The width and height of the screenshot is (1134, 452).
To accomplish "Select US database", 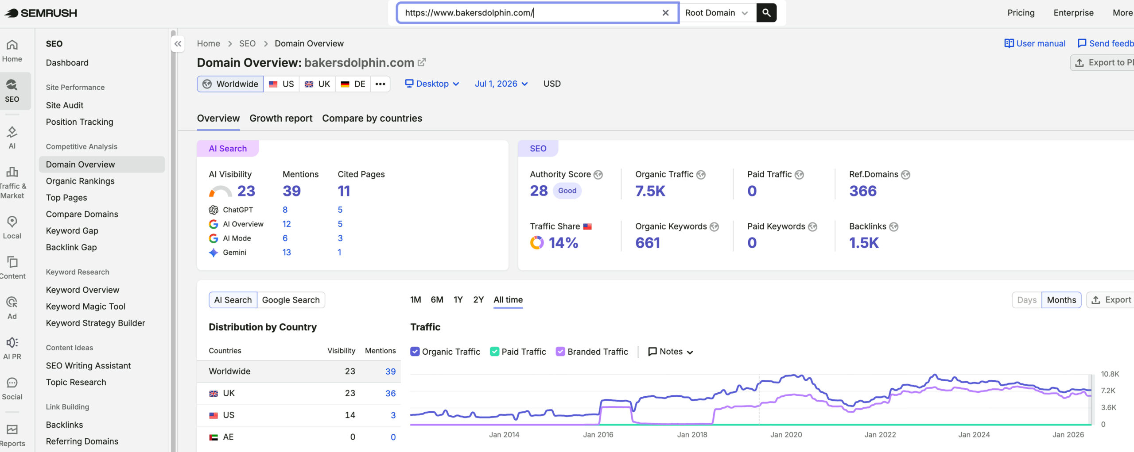I will tap(281, 84).
